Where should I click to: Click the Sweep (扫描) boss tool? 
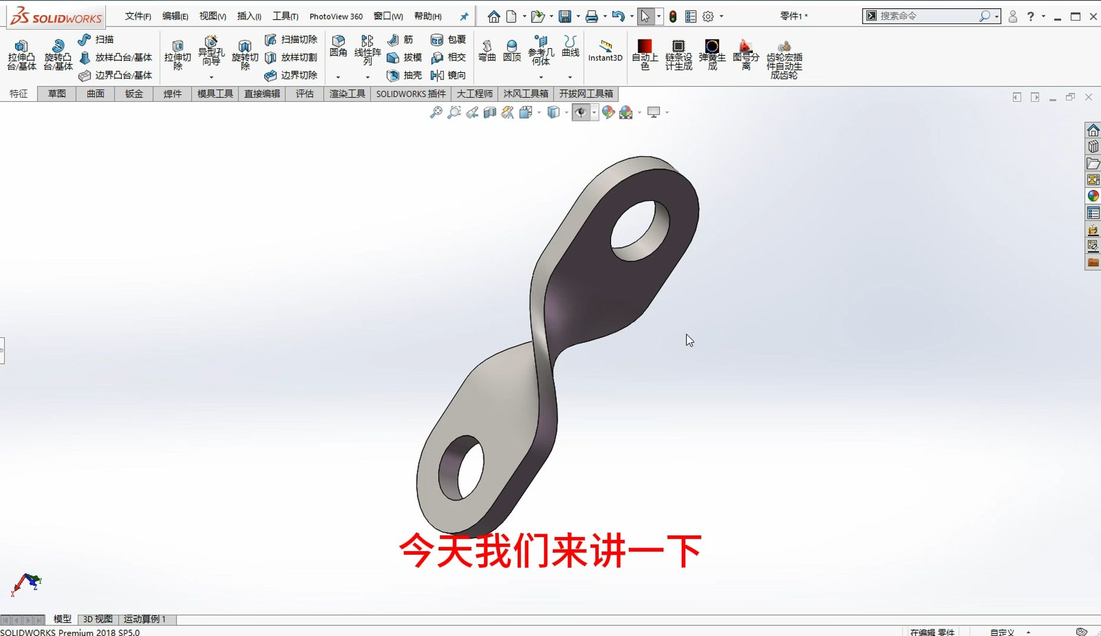tap(96, 39)
